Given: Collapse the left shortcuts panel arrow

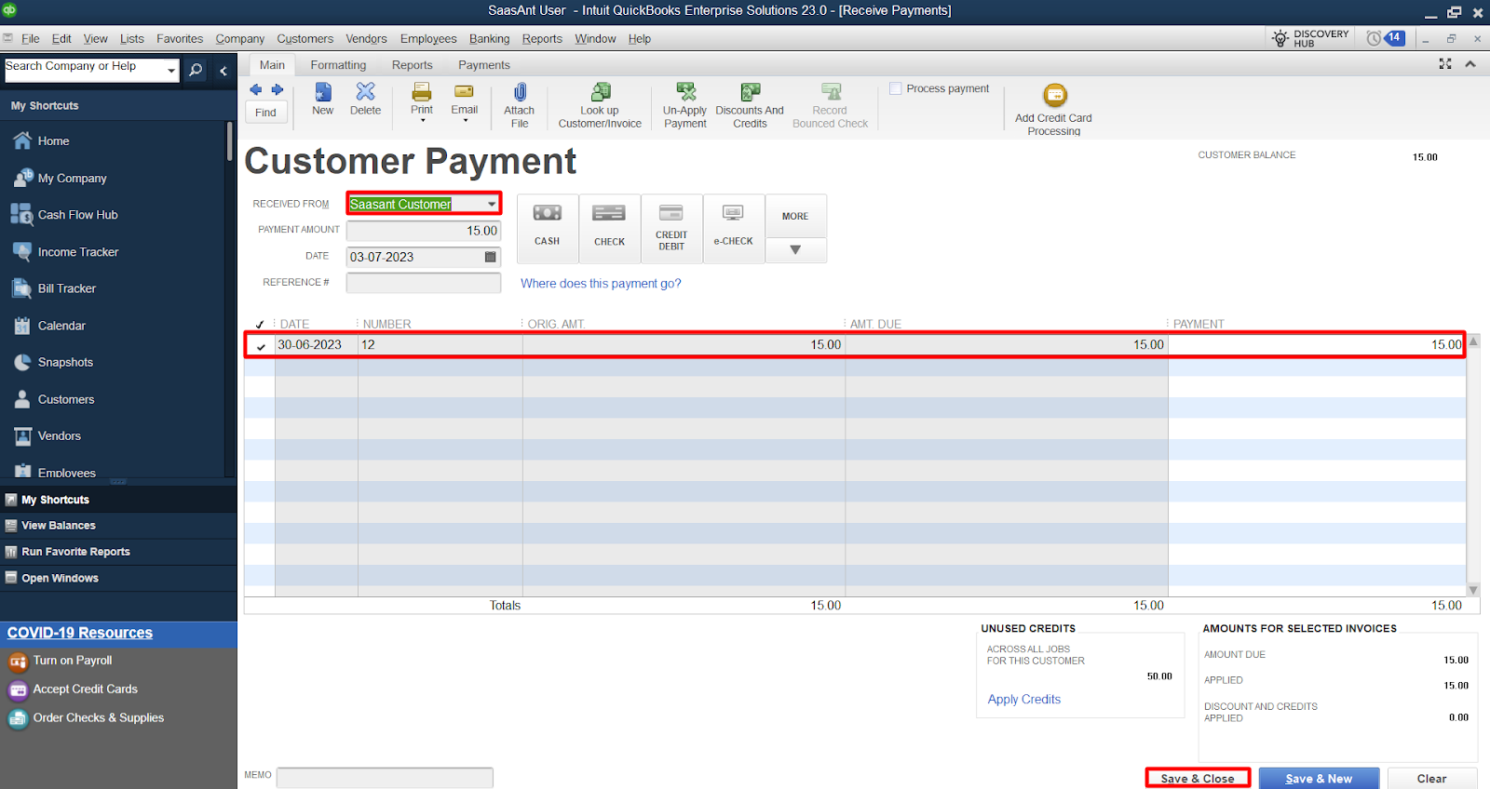Looking at the screenshot, I should [223, 70].
